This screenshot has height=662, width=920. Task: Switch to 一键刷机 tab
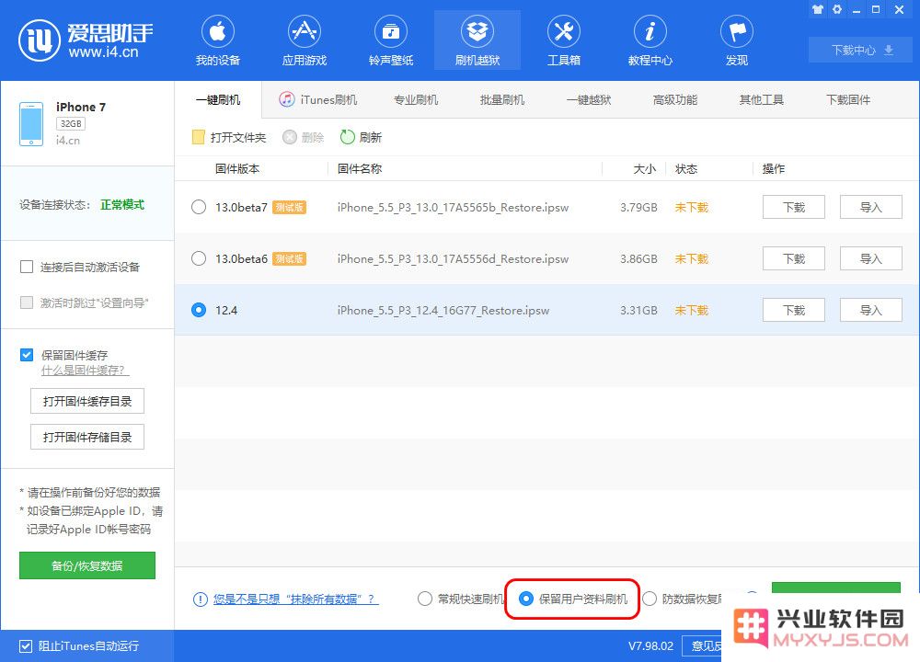click(218, 99)
